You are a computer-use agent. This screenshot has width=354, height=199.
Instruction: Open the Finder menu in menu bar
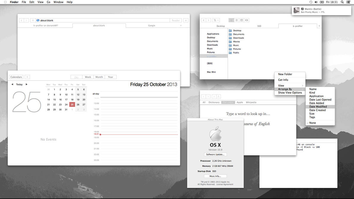point(14,2)
